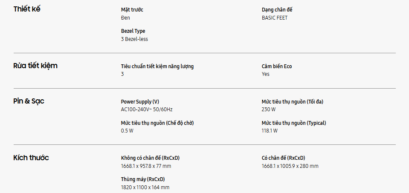Click the 118.1 W typical power value
The image size is (409, 193).
point(270,131)
